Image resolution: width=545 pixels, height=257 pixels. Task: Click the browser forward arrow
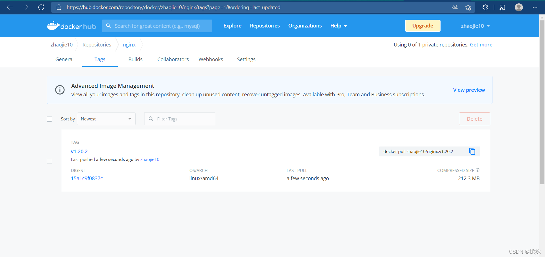point(26,7)
